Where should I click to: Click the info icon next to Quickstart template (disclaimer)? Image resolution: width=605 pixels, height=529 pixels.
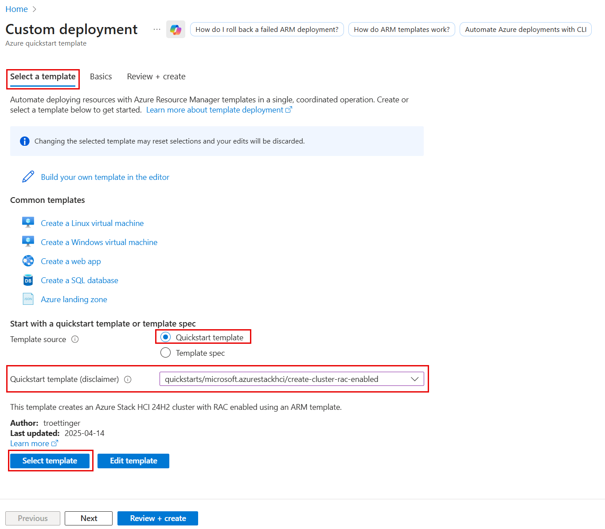tap(128, 379)
